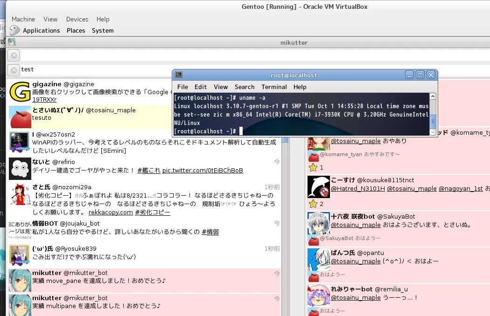
Task: Select the Terminal menu in the terminal window
Action: 274,87
